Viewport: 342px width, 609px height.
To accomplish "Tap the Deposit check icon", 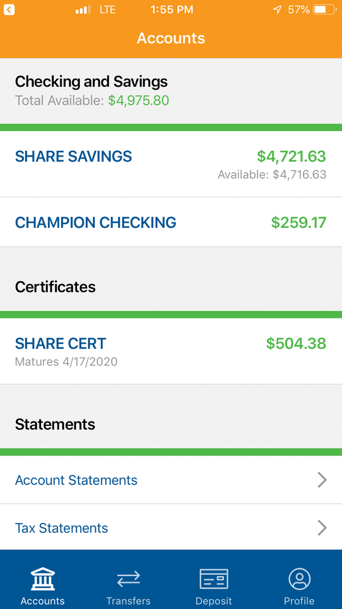I will click(214, 579).
